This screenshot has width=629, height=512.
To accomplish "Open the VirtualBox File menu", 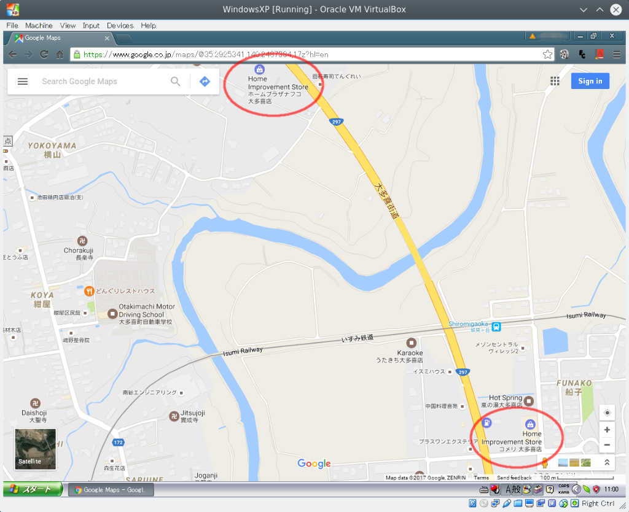I will [x=12, y=26].
